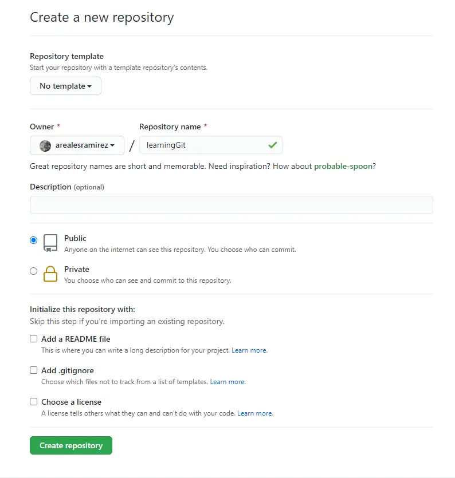Click the Create repository button
The height and width of the screenshot is (478, 455).
click(x=71, y=445)
